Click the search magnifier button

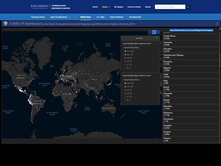point(188,7)
